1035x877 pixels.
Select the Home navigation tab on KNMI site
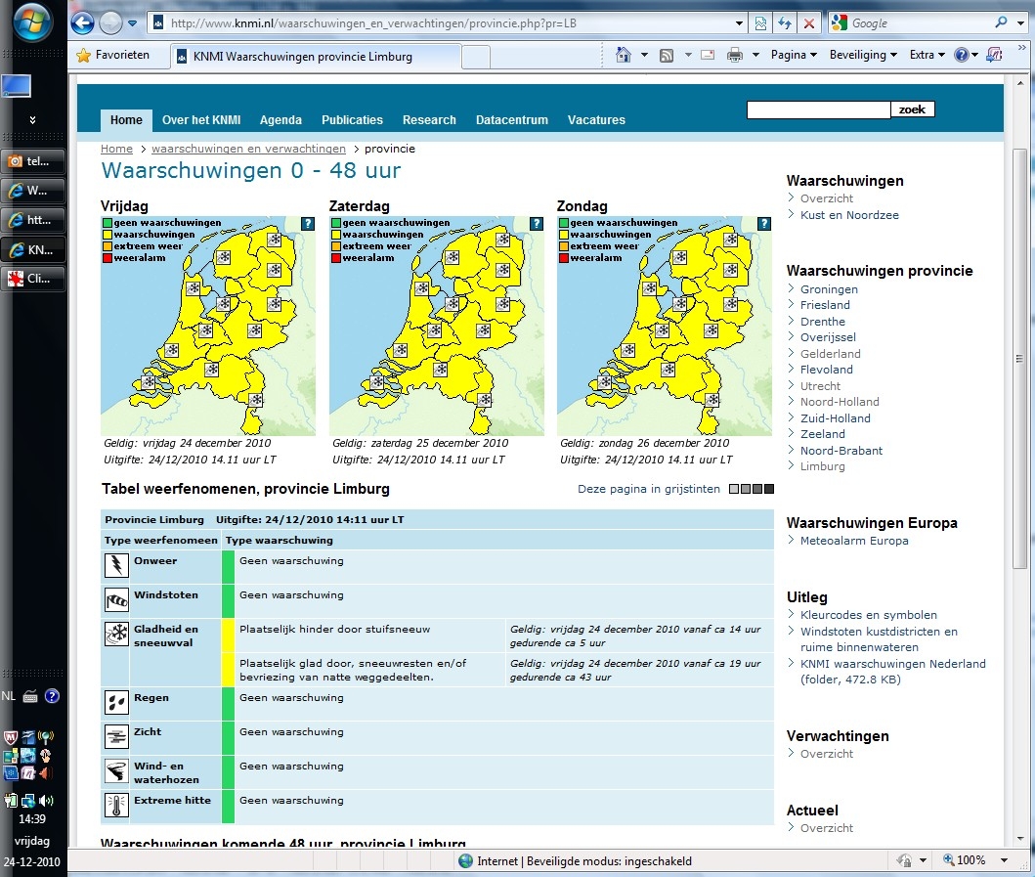(126, 120)
